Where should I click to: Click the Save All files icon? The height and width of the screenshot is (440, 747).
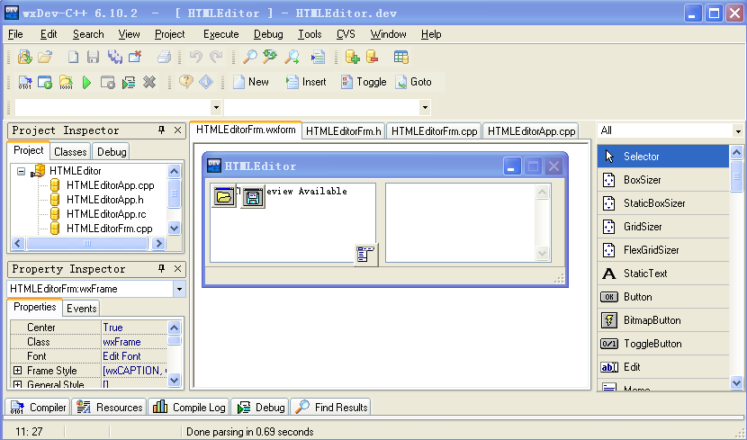(114, 58)
